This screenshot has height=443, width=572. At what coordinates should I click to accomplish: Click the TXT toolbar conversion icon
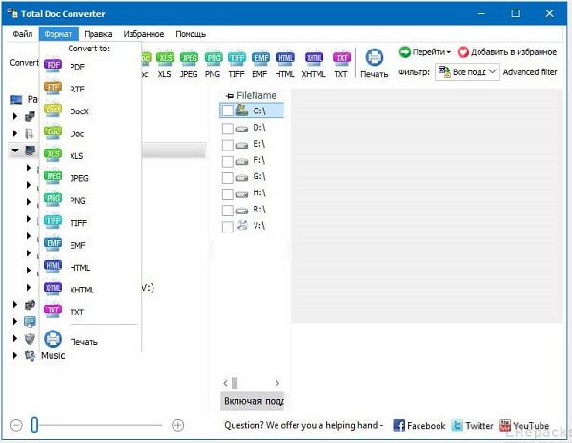tap(340, 64)
